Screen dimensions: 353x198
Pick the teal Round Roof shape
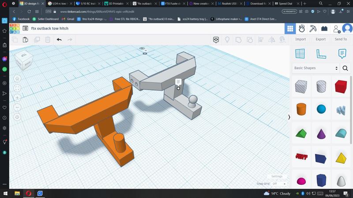coord(341,133)
